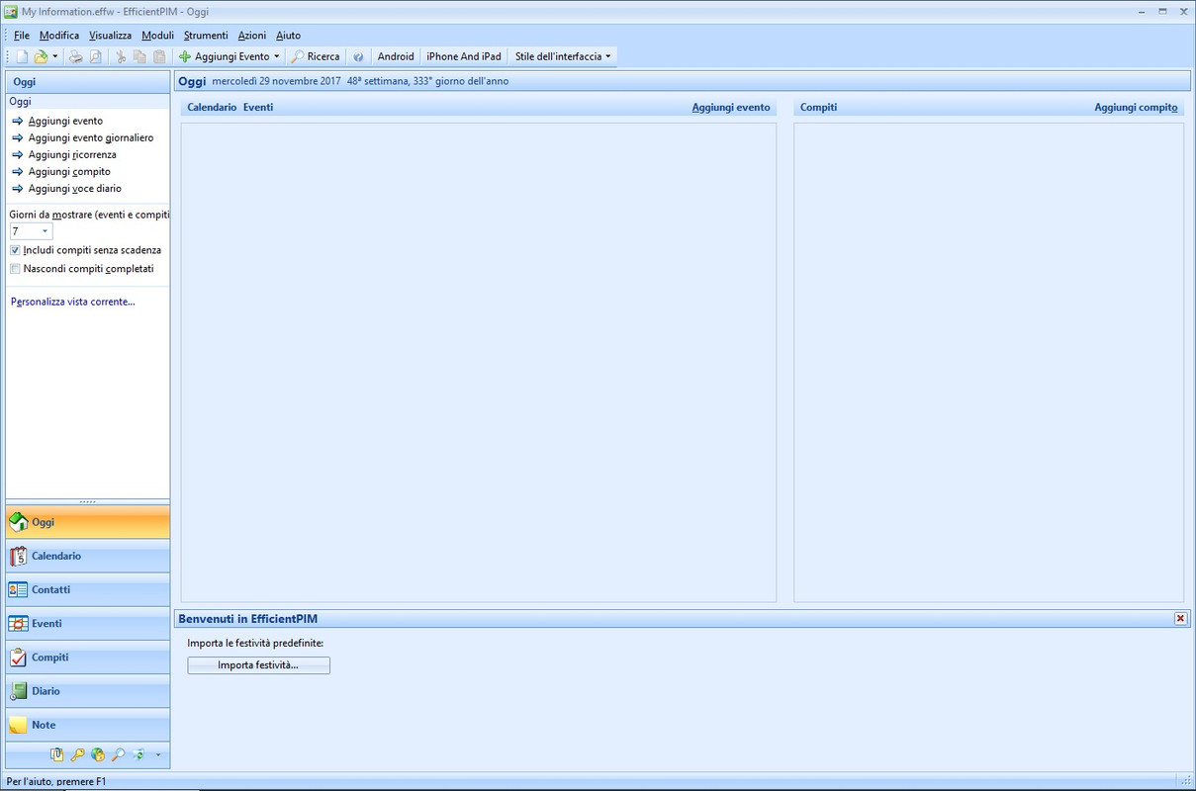Click Aggiungi compito in the sidebar
1196x791 pixels.
pyautogui.click(x=69, y=171)
